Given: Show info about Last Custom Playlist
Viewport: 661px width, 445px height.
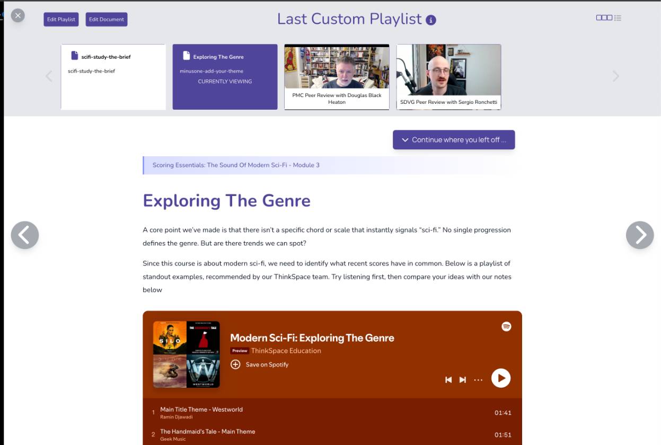Looking at the screenshot, I should click(x=431, y=20).
